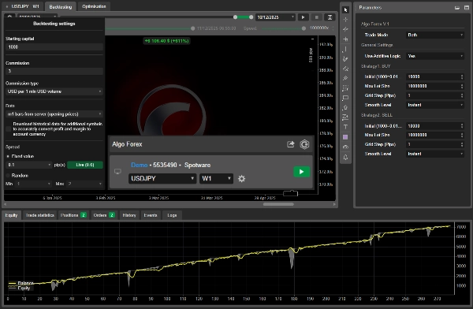The width and height of the screenshot is (473, 309).
Task: Select the arrow-up marker drawing tool
Action: (x=346, y=108)
